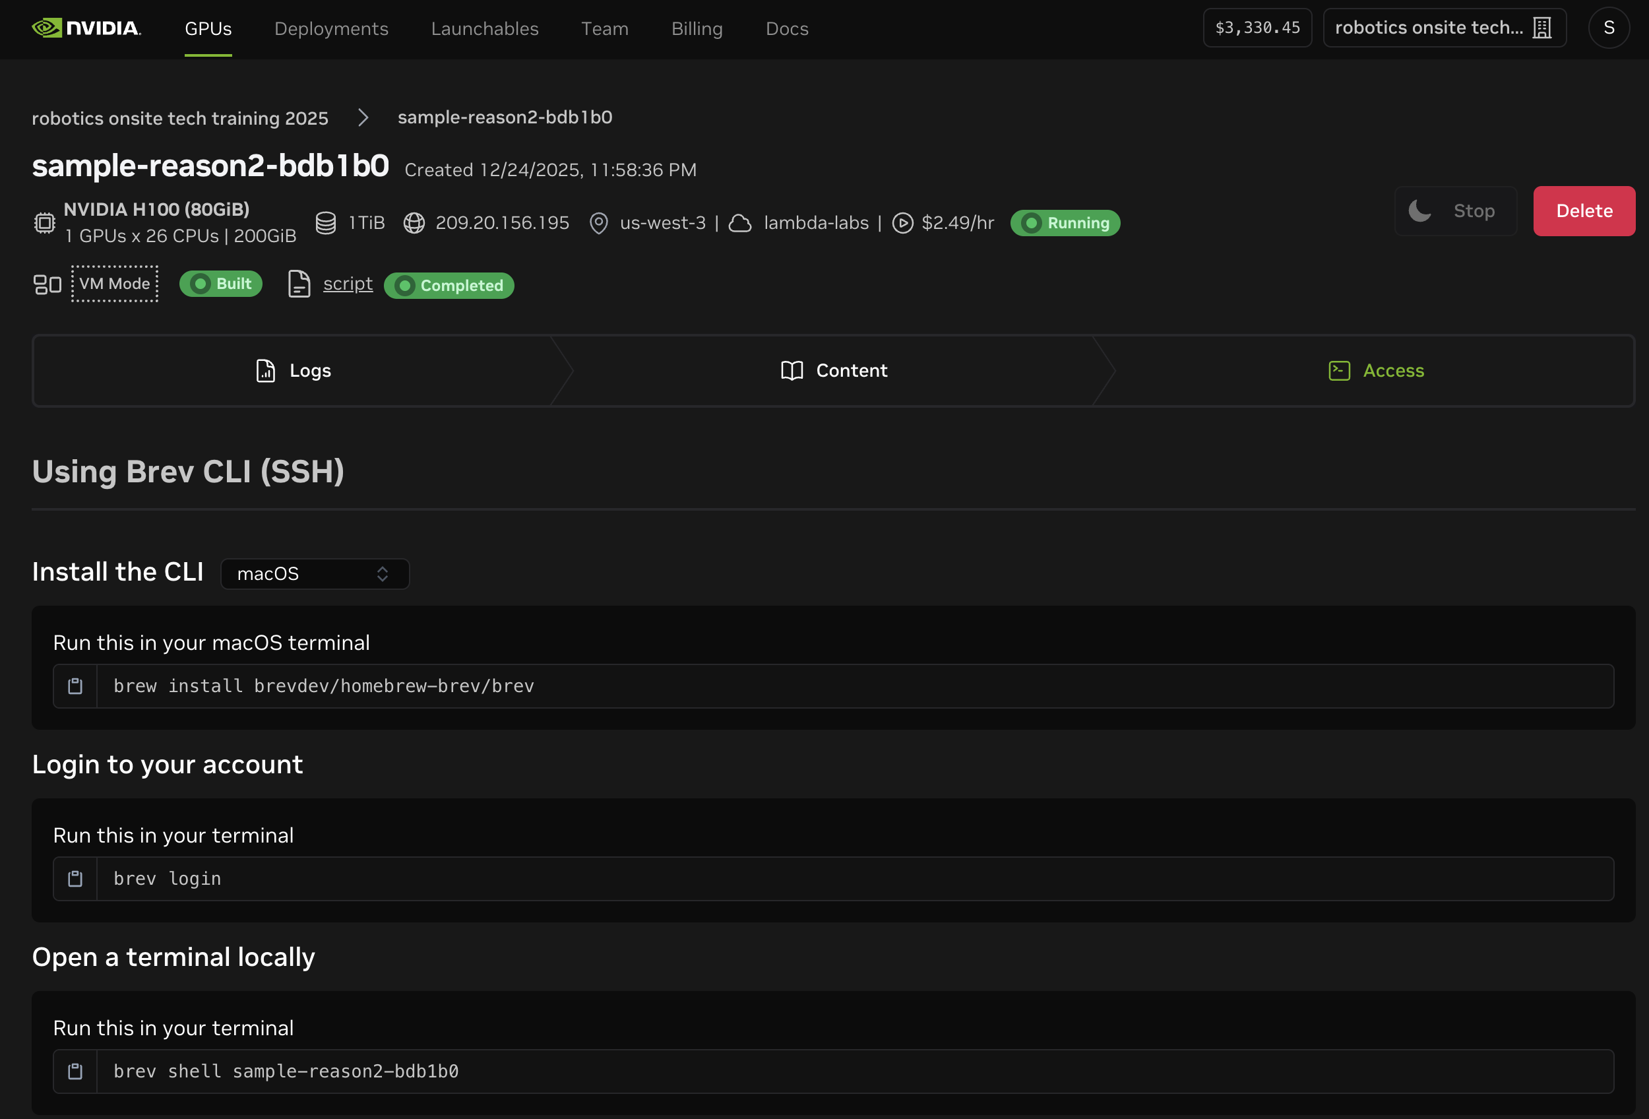Open the user avatar S menu
The height and width of the screenshot is (1119, 1649).
(1609, 28)
